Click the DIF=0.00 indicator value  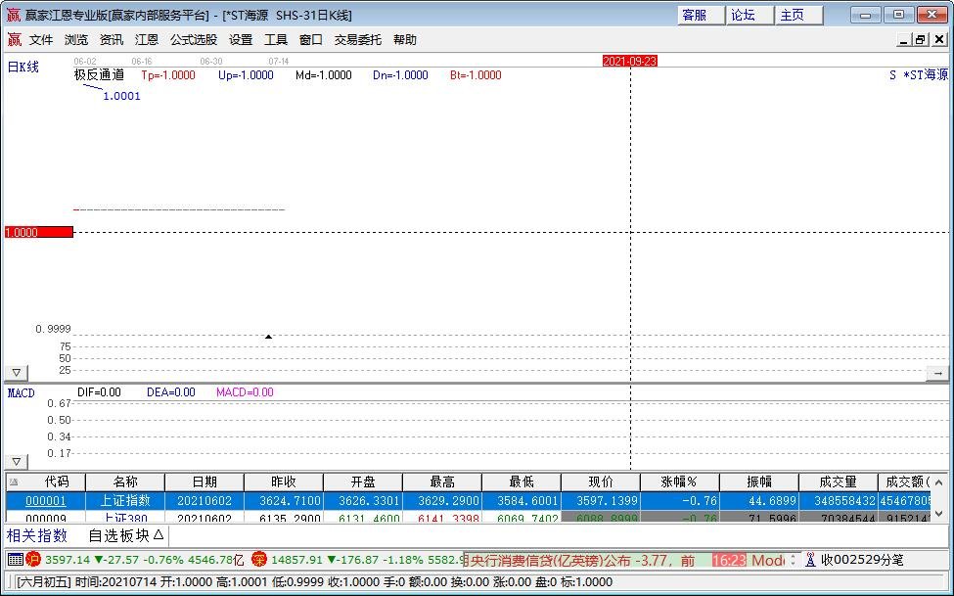[99, 392]
